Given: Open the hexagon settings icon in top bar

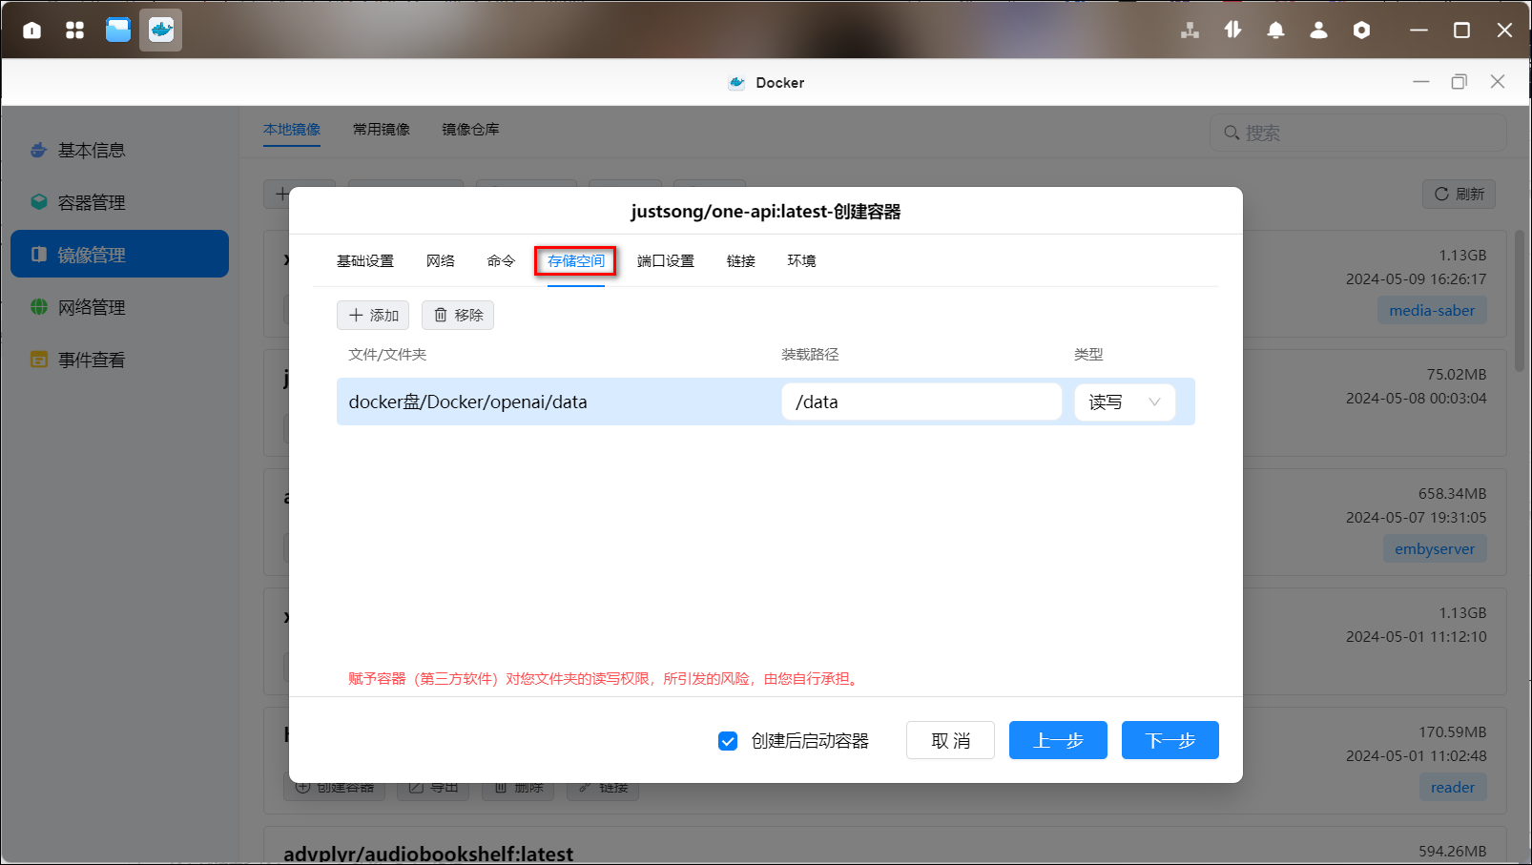Looking at the screenshot, I should tap(1361, 31).
